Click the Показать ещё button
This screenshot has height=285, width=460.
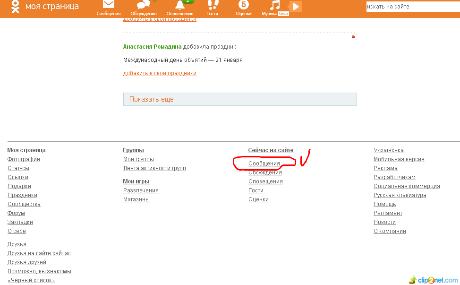(x=240, y=99)
